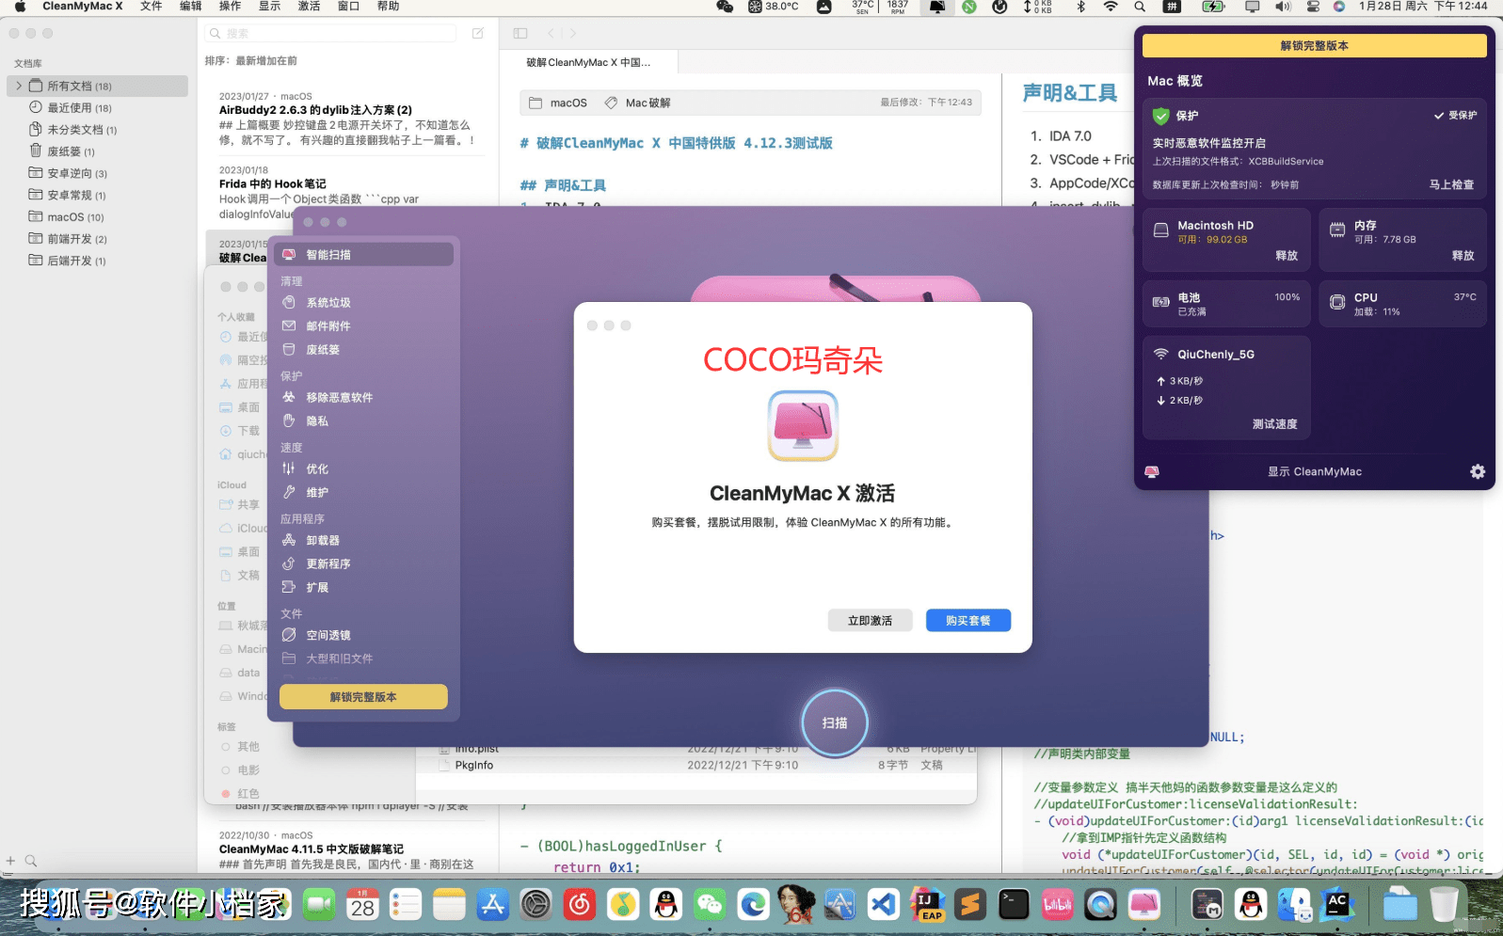The width and height of the screenshot is (1503, 936).
Task: Click 立即激活 activate now button
Action: pos(870,621)
